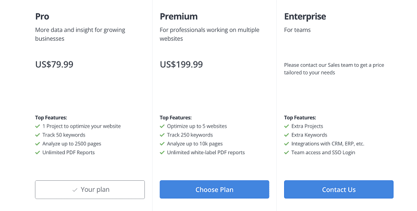Select the Pro plan heading
Viewport: 417px width, 211px height.
(42, 17)
